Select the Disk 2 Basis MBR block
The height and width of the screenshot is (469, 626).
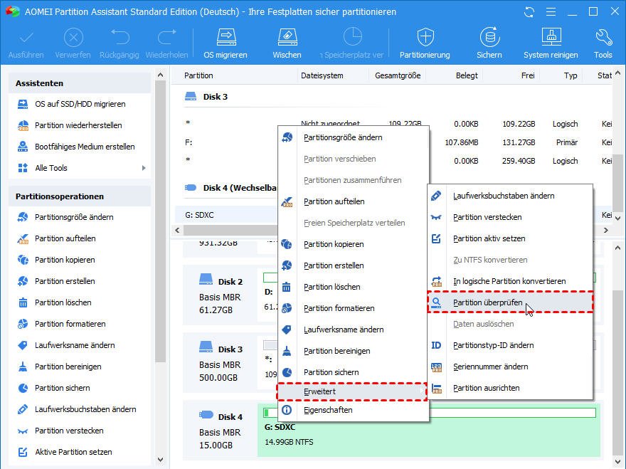(221, 295)
